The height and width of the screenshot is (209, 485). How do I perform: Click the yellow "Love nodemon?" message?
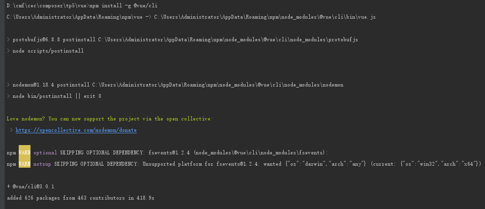point(109,119)
